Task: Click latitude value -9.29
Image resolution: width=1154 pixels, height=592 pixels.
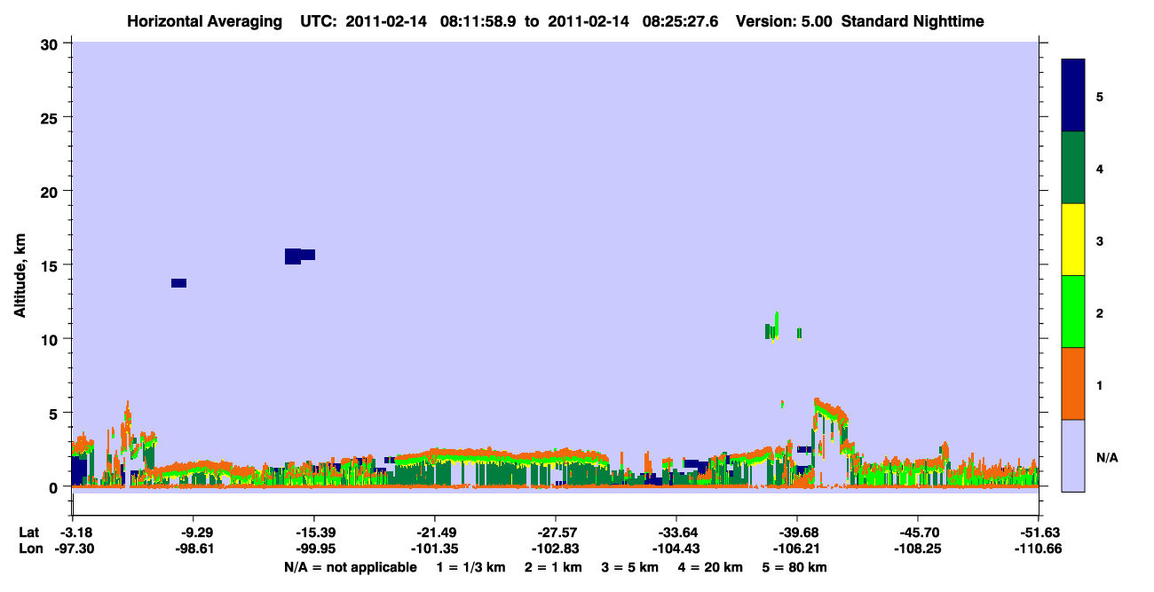Action: 193,533
